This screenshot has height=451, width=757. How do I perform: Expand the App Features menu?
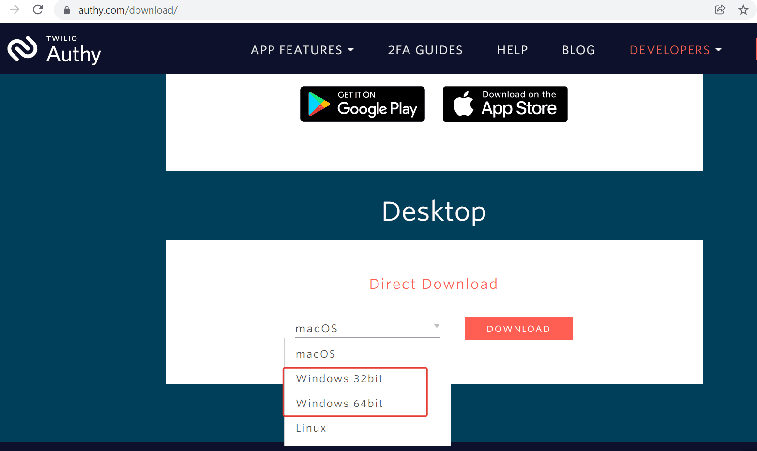point(302,50)
